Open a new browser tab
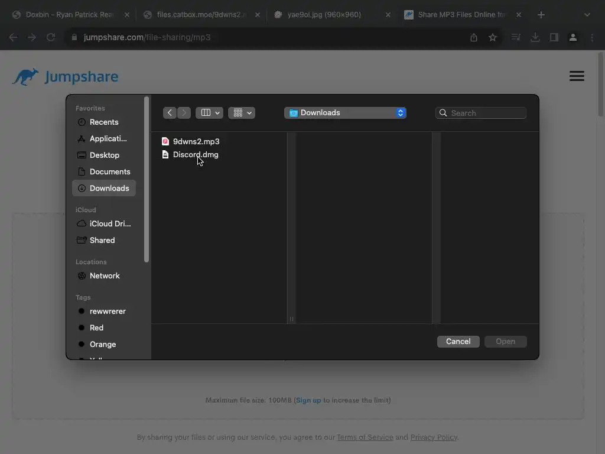 pyautogui.click(x=541, y=15)
